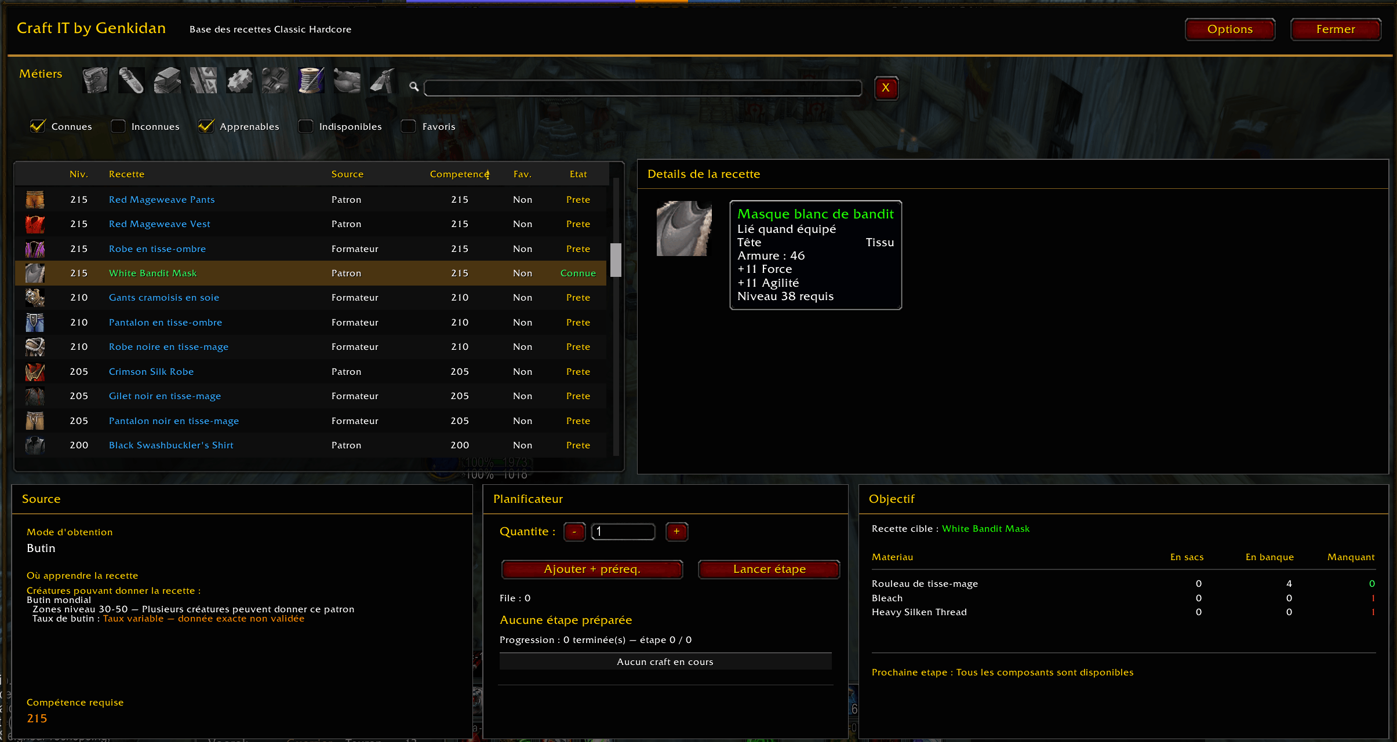This screenshot has height=742, width=1397.
Task: Select the Gilet noir en tisse-mage recipe
Action: (165, 396)
